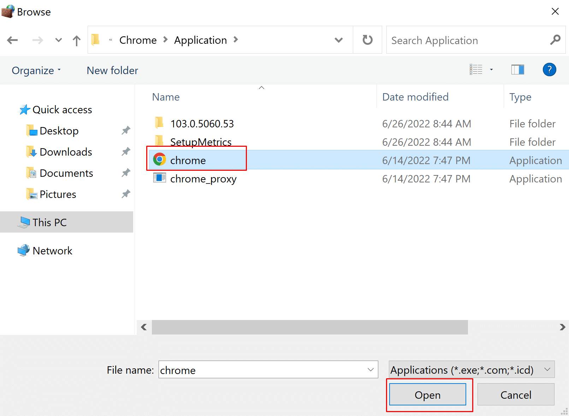Go back with the Back arrow

[x=12, y=40]
